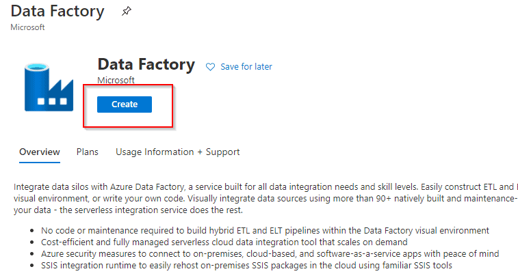518x280 pixels.
Task: Click the 'Azure Data Factory' phrase in description
Action: click(x=144, y=187)
